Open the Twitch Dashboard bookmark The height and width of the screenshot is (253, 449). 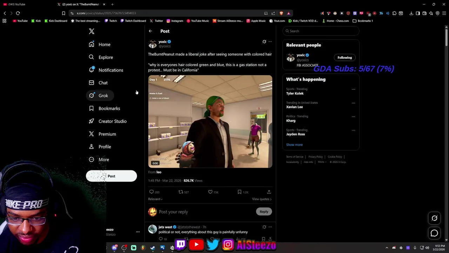tap(133, 21)
